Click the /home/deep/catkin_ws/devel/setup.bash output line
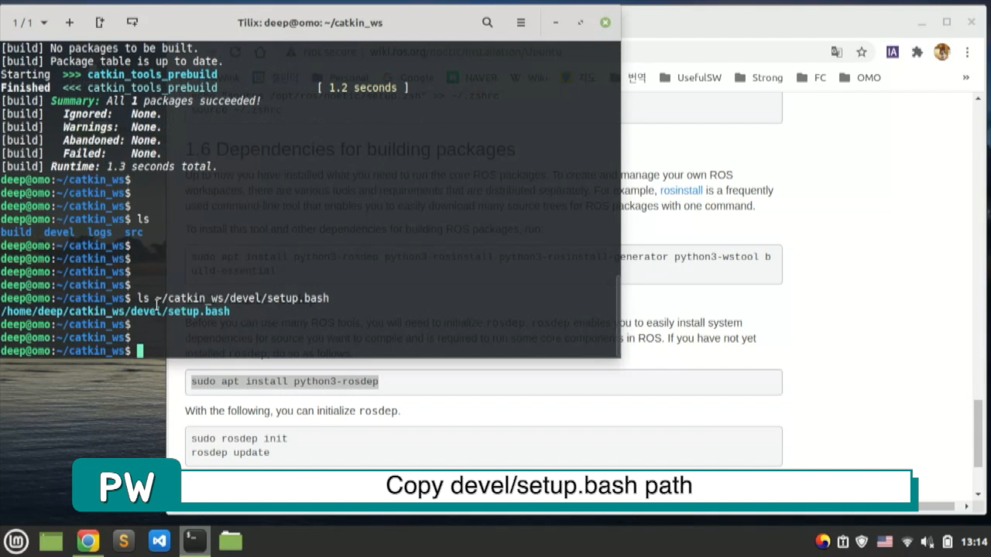The width and height of the screenshot is (991, 557). [x=115, y=311]
